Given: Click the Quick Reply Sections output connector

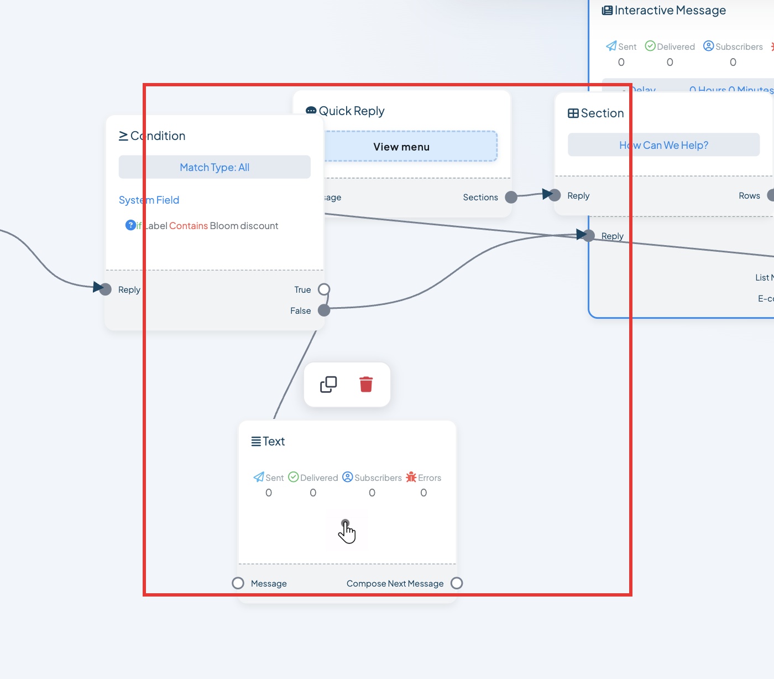Looking at the screenshot, I should pos(511,197).
